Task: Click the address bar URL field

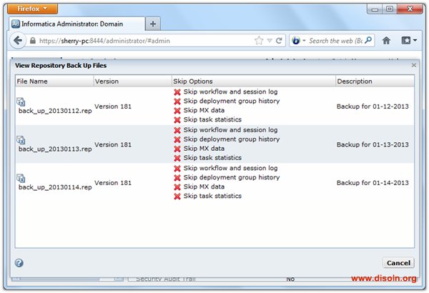Action: [143, 41]
